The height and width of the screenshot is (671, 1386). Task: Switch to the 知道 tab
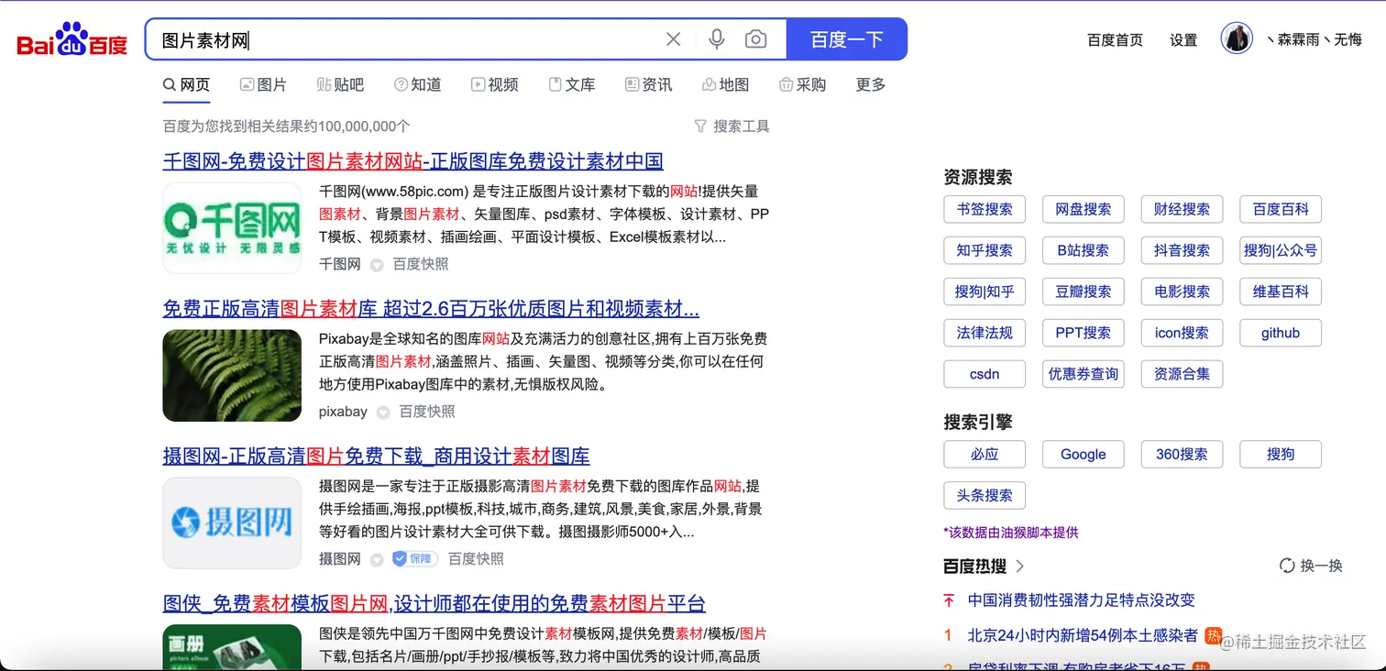[x=417, y=84]
